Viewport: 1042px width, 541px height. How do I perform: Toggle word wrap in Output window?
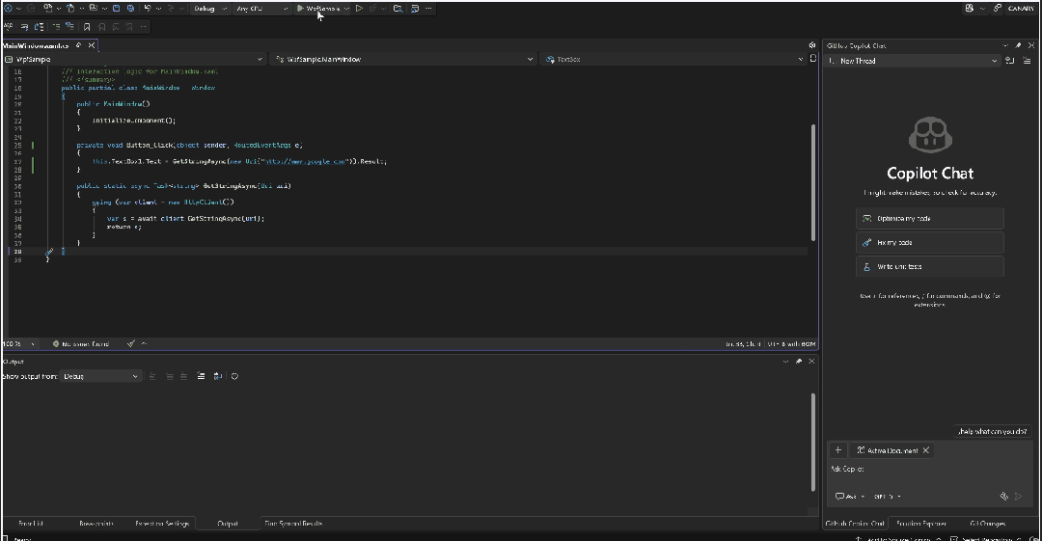click(218, 376)
